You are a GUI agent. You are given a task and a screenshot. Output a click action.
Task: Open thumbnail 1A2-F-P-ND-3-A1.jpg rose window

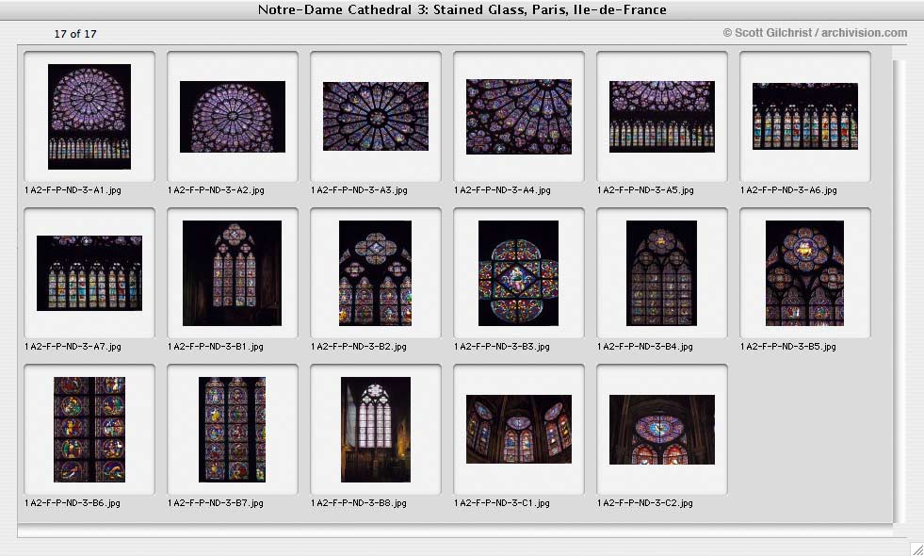(89, 117)
